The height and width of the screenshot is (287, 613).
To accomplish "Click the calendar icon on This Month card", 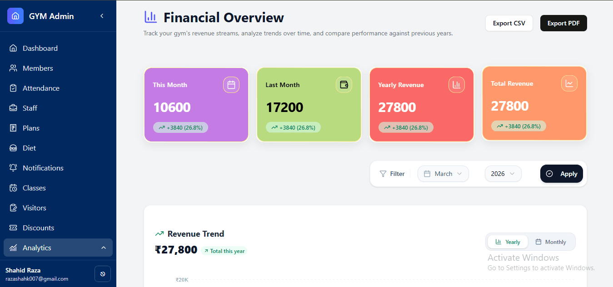I will point(231,85).
